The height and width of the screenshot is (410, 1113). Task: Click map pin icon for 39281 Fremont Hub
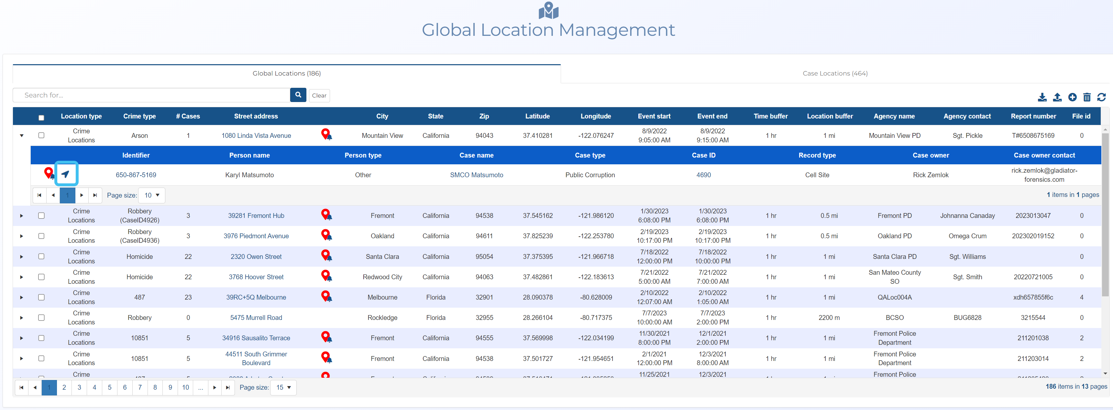(326, 215)
